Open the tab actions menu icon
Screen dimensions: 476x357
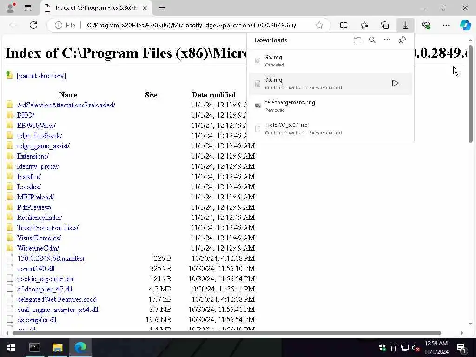coord(28,8)
